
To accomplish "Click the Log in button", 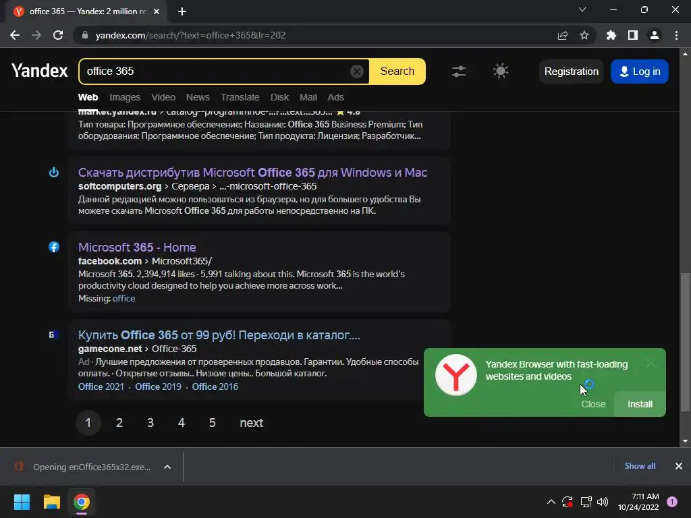I will coord(640,71).
